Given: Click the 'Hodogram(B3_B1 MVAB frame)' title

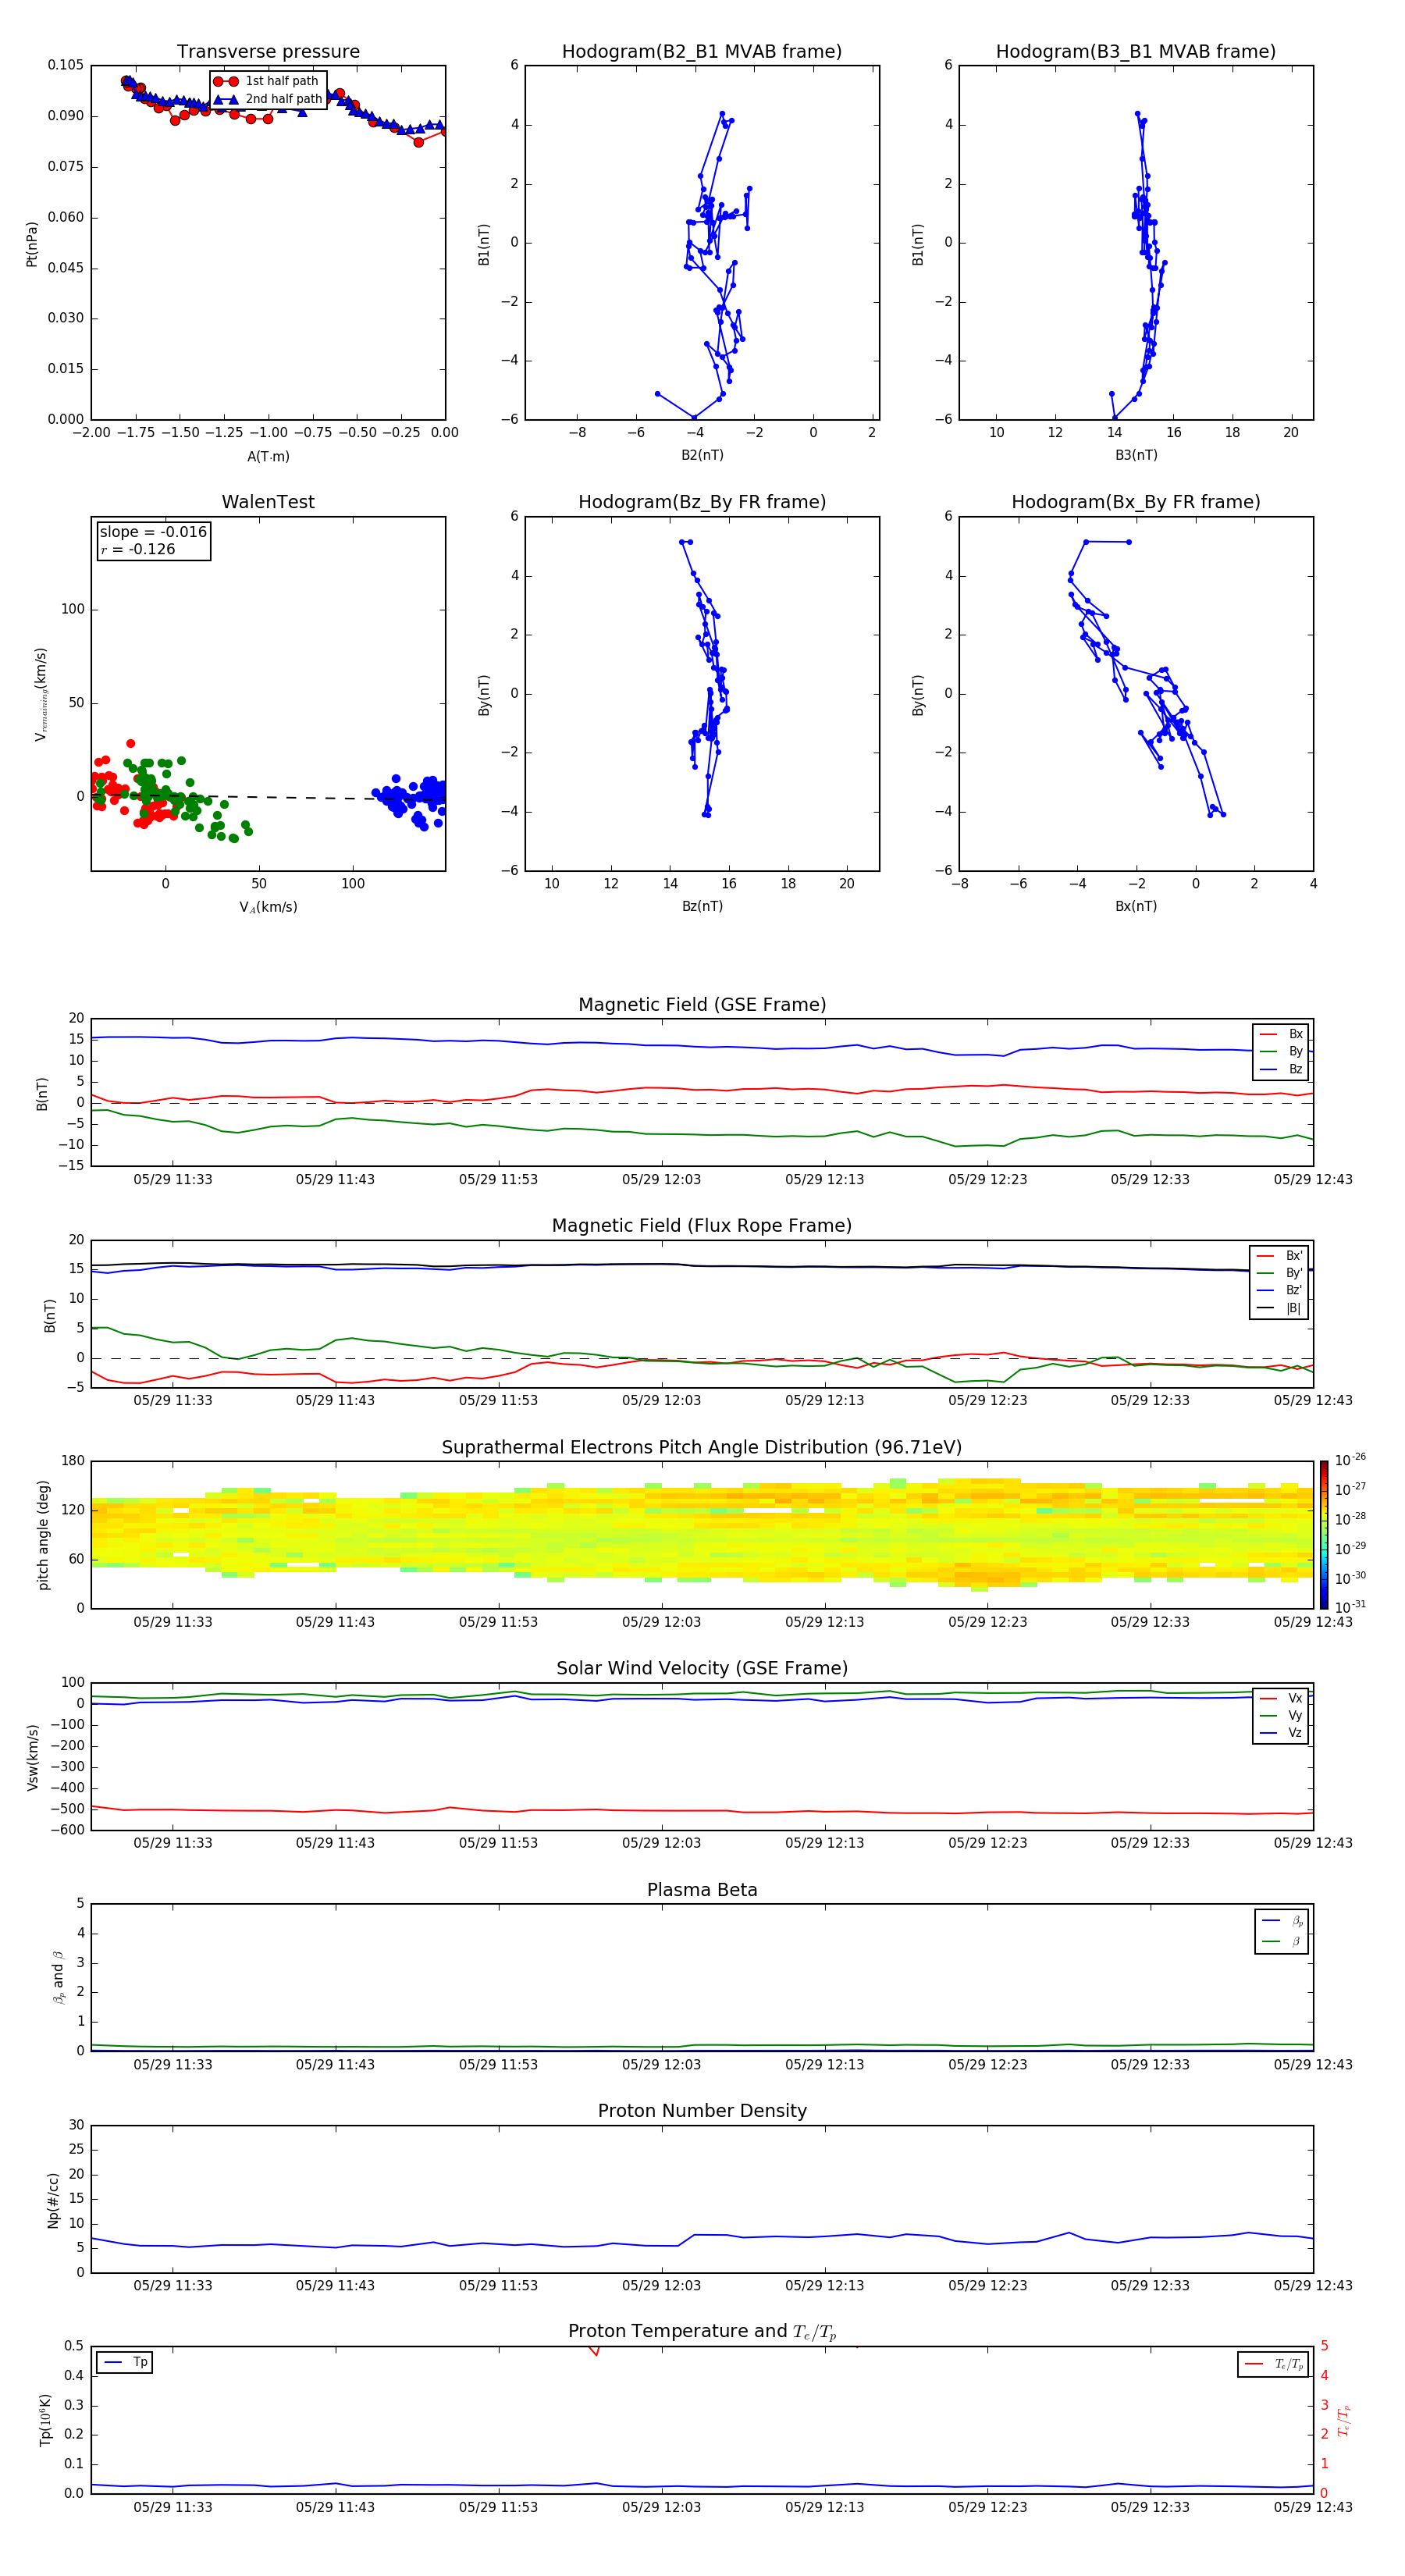Looking at the screenshot, I should (1136, 52).
